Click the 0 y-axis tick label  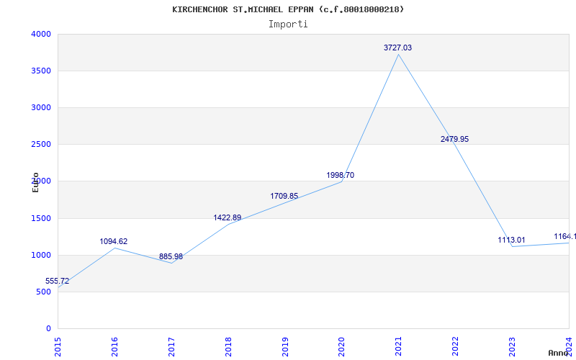(x=48, y=328)
